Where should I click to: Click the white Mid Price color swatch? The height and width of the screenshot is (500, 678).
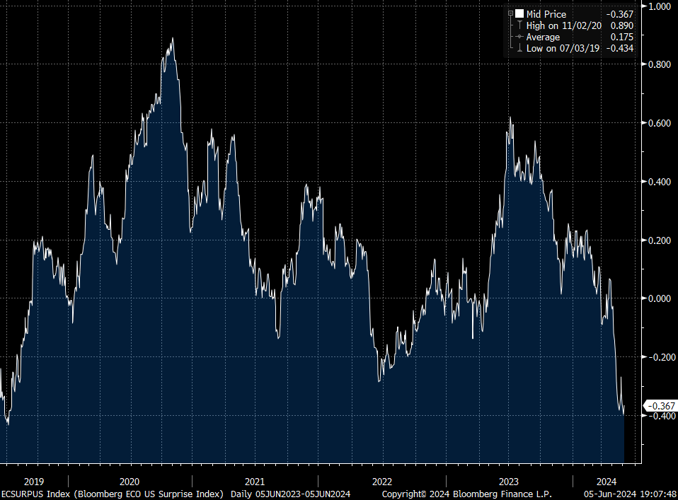519,14
